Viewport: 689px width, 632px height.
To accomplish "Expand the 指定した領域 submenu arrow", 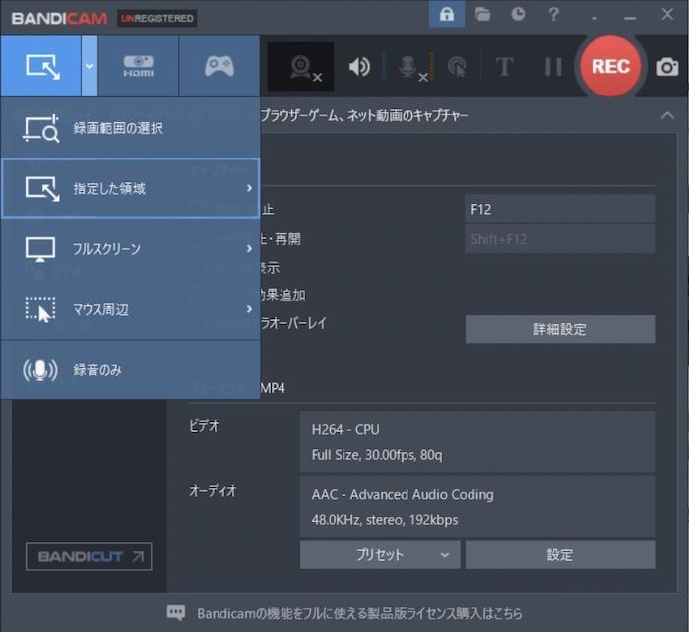I will (x=249, y=188).
